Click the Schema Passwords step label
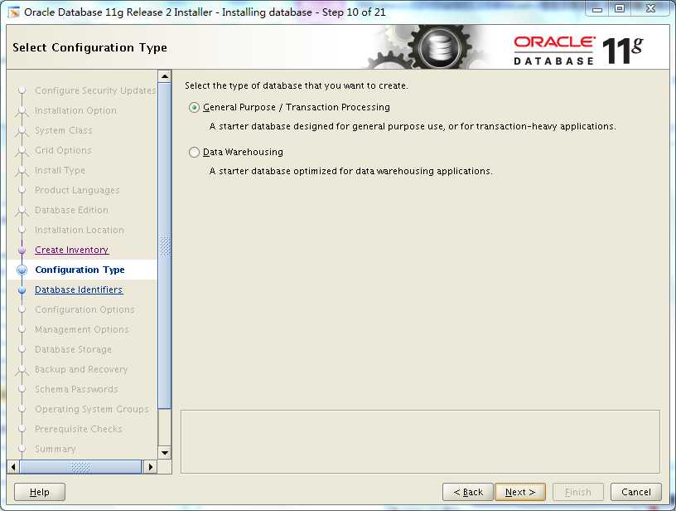Viewport: 676px width, 511px height. (x=76, y=389)
